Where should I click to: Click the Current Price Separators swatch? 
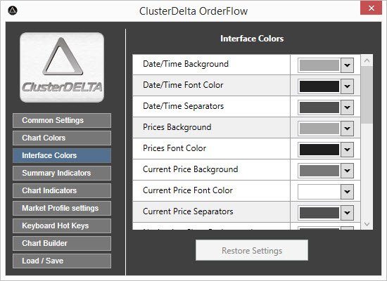pos(319,213)
